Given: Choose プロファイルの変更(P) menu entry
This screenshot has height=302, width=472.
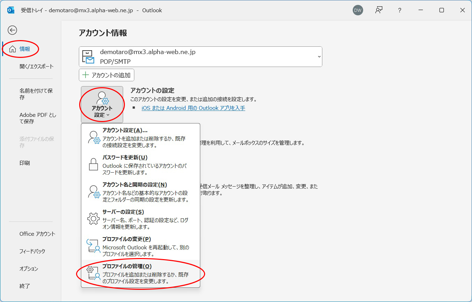Looking at the screenshot, I should [x=141, y=247].
